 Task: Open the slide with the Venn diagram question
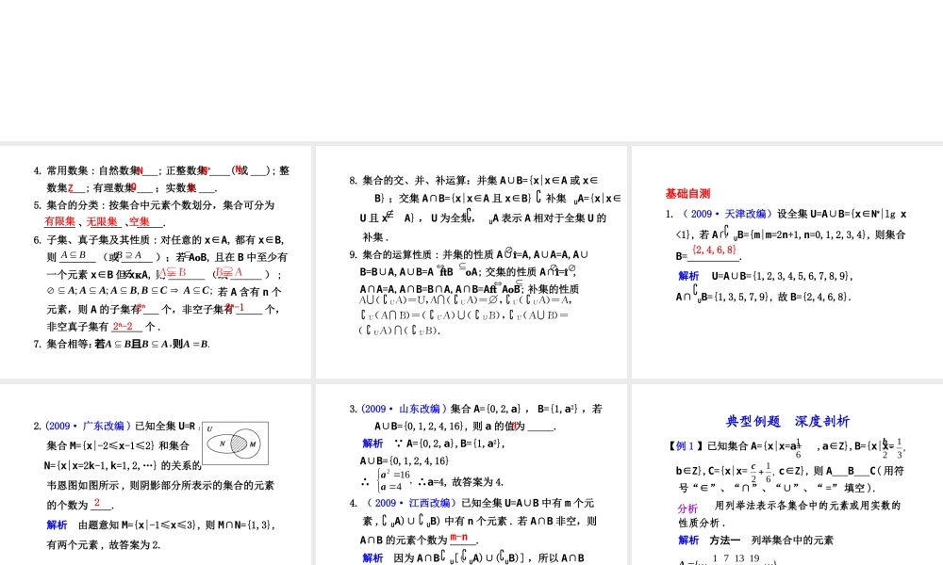(x=156, y=475)
